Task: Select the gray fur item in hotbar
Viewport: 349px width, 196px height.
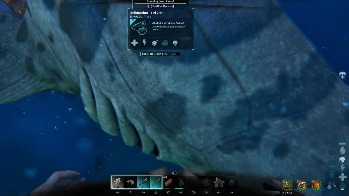Action: tap(130, 182)
